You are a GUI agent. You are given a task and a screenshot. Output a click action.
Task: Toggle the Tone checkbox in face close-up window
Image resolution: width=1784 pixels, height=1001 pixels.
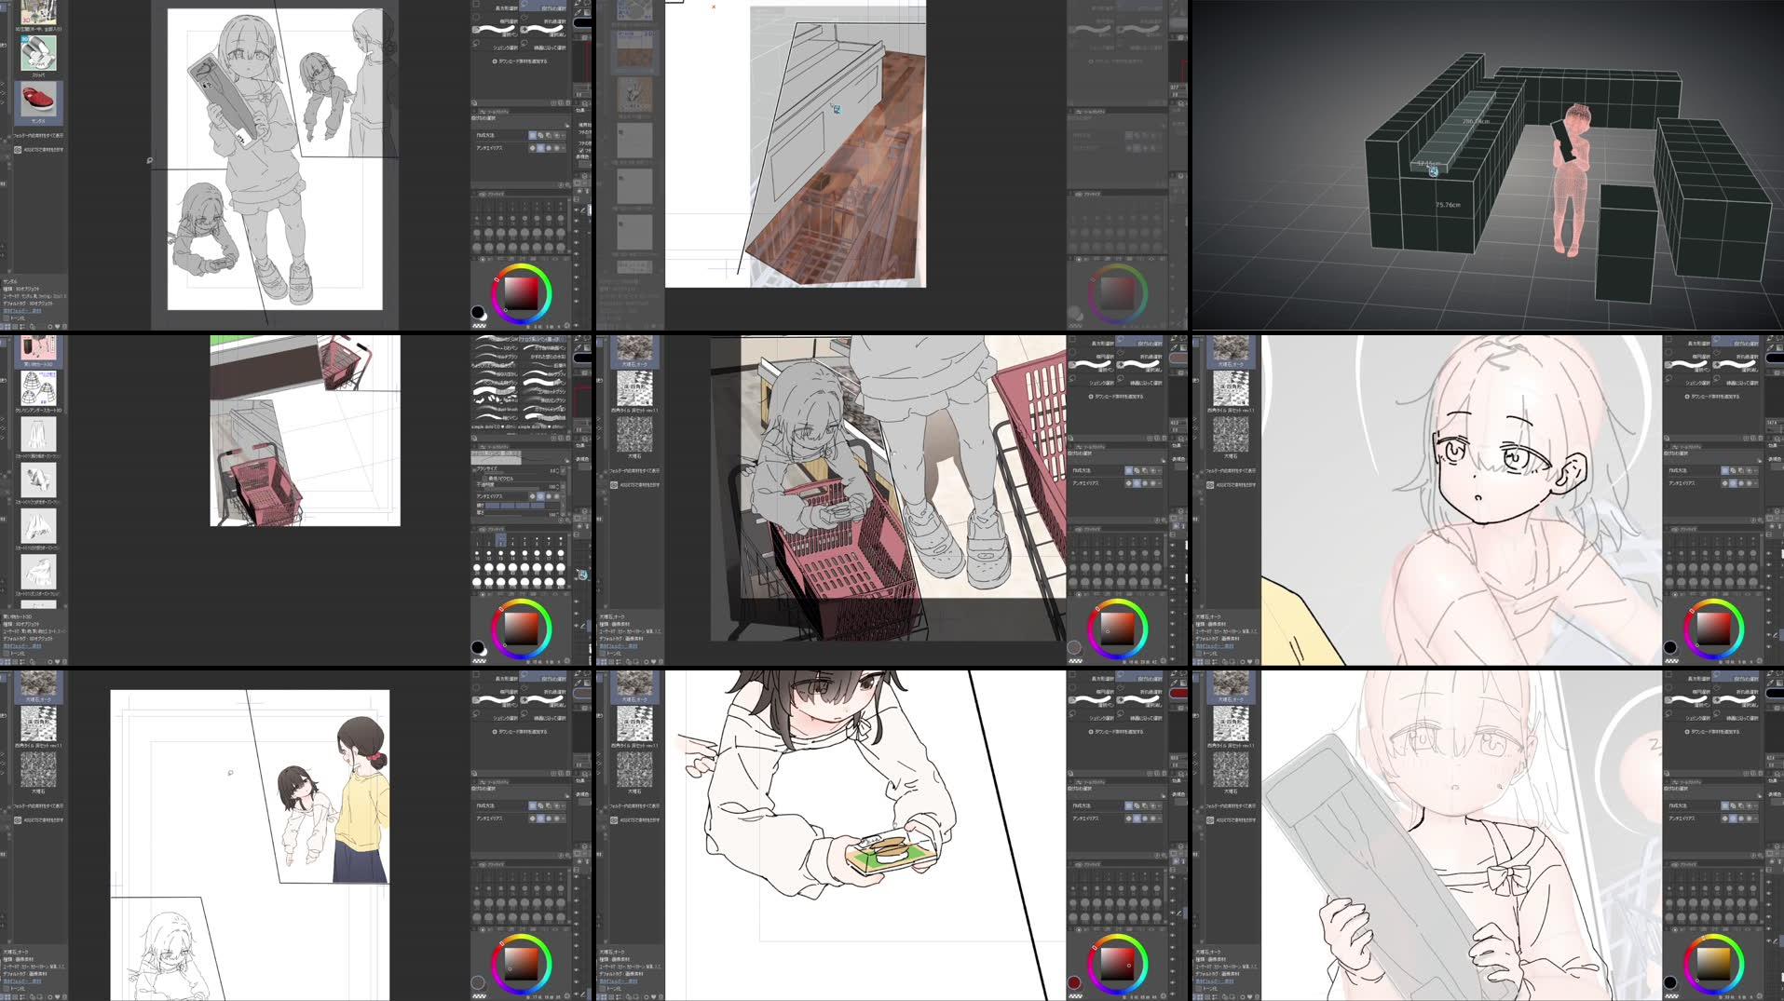point(1198,653)
